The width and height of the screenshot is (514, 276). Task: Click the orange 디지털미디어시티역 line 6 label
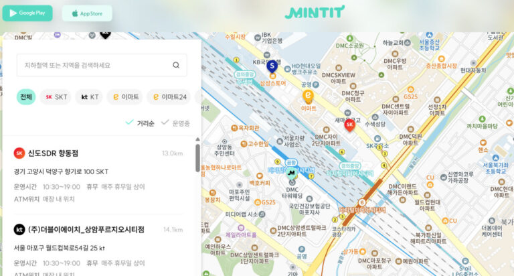(x=362, y=210)
